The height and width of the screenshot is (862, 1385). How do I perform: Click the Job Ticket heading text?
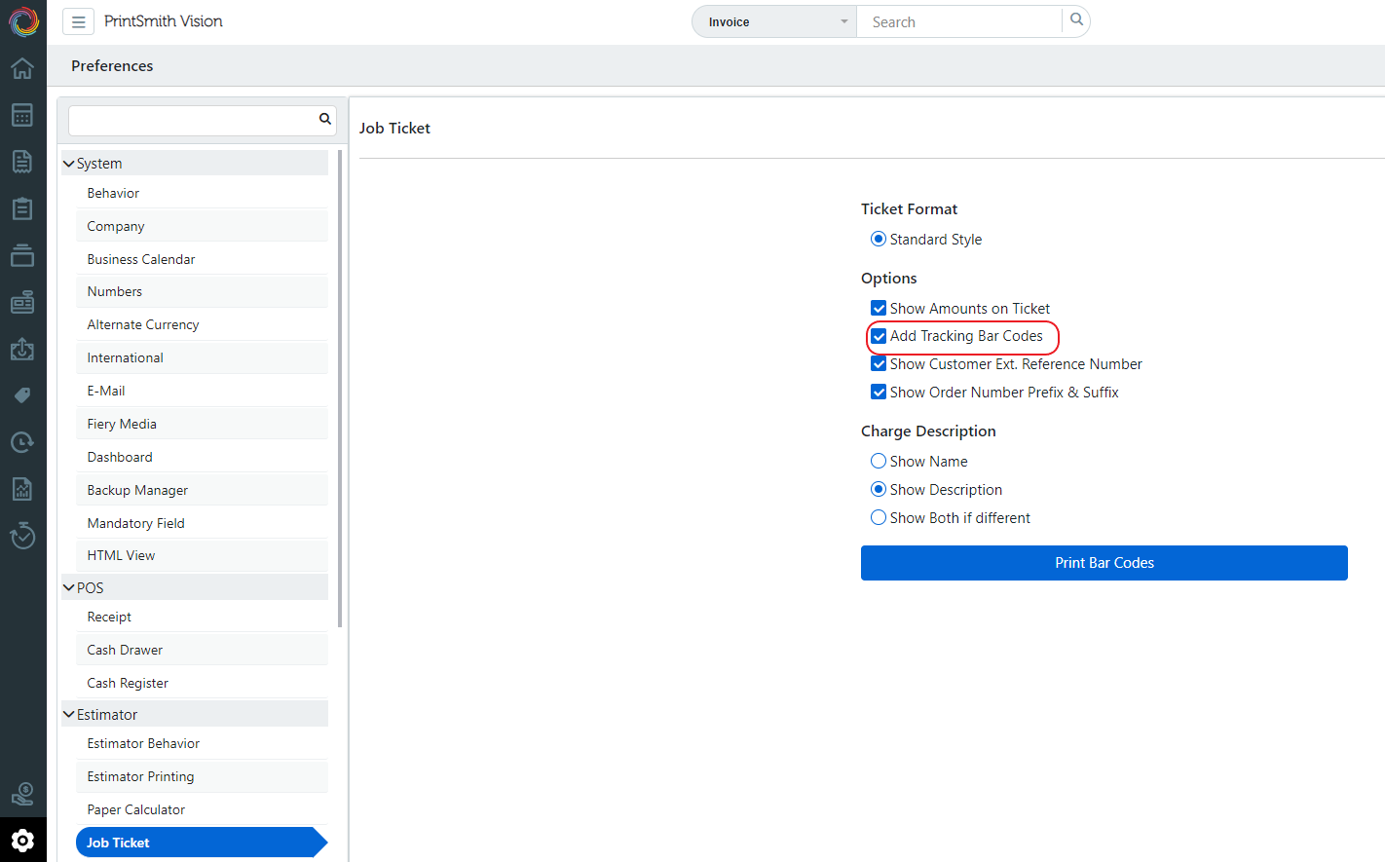coord(394,128)
